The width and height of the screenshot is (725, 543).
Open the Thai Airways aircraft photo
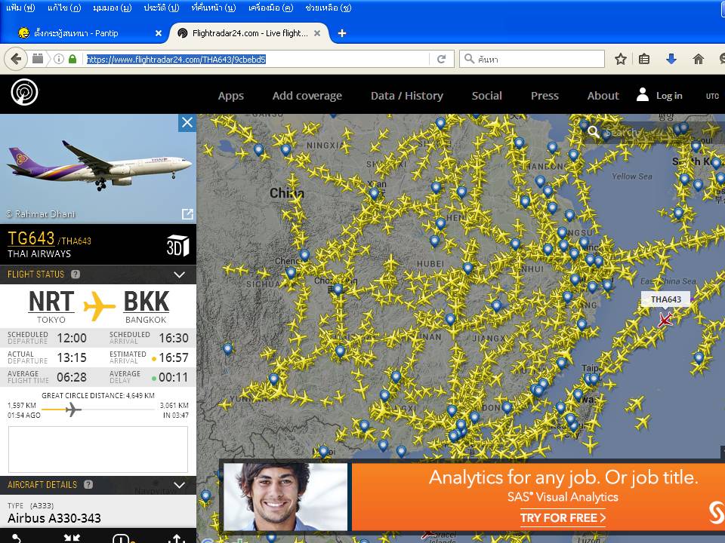[x=98, y=168]
